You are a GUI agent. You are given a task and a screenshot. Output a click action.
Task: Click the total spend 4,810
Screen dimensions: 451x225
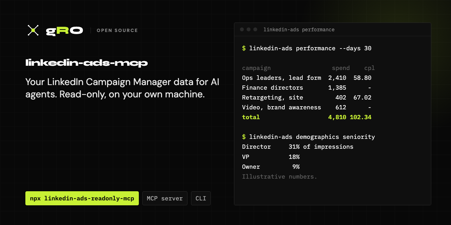(x=337, y=117)
